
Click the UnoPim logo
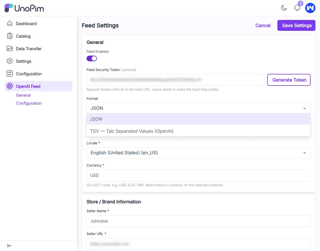(24, 8)
